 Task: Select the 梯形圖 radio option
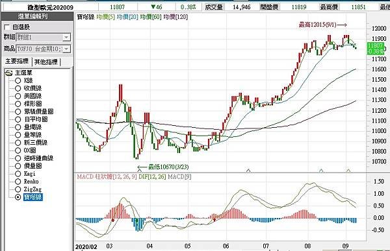point(18,104)
